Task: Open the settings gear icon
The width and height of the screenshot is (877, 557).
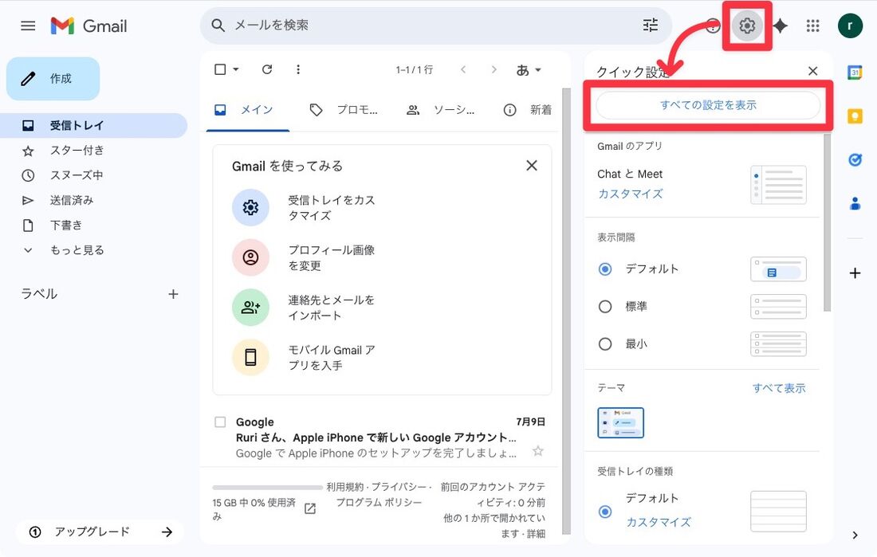Action: pos(747,25)
